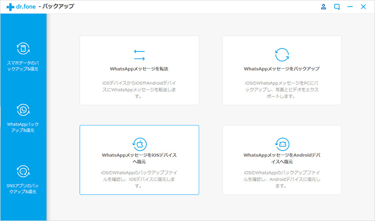Open the user account icon
Viewport: 375px width, 221px height.
pyautogui.click(x=323, y=7)
